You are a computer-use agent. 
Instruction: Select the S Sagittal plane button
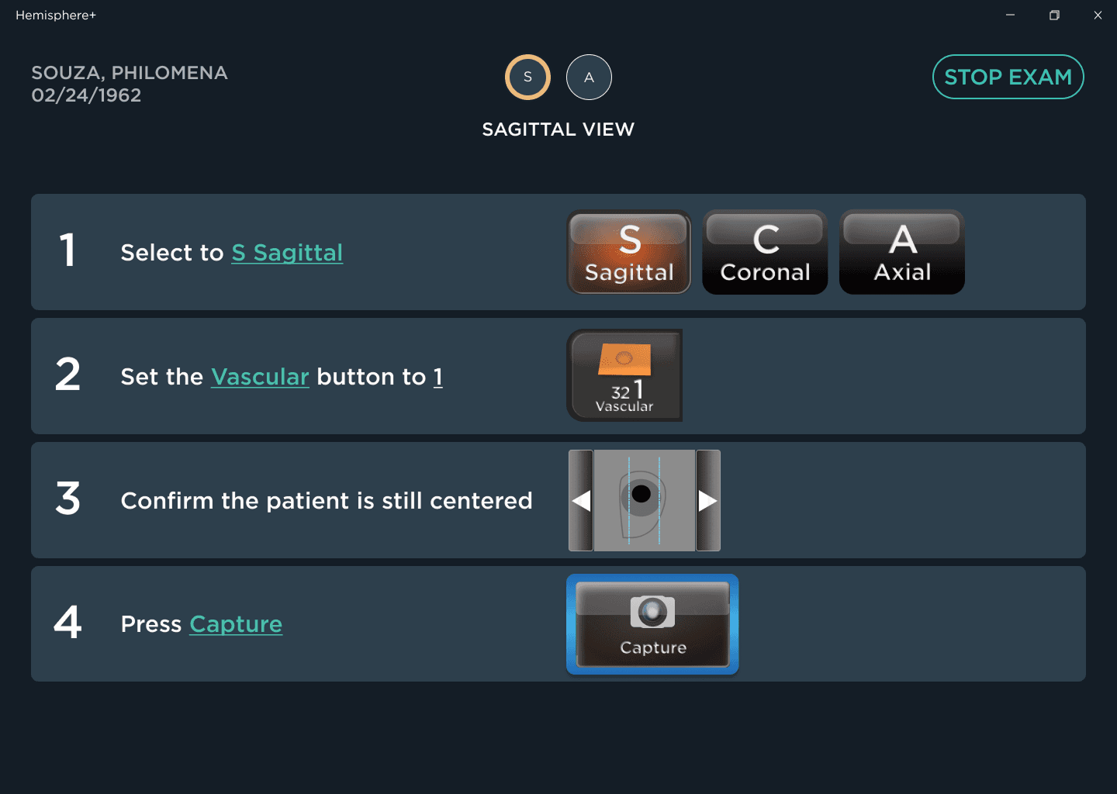[x=629, y=252]
